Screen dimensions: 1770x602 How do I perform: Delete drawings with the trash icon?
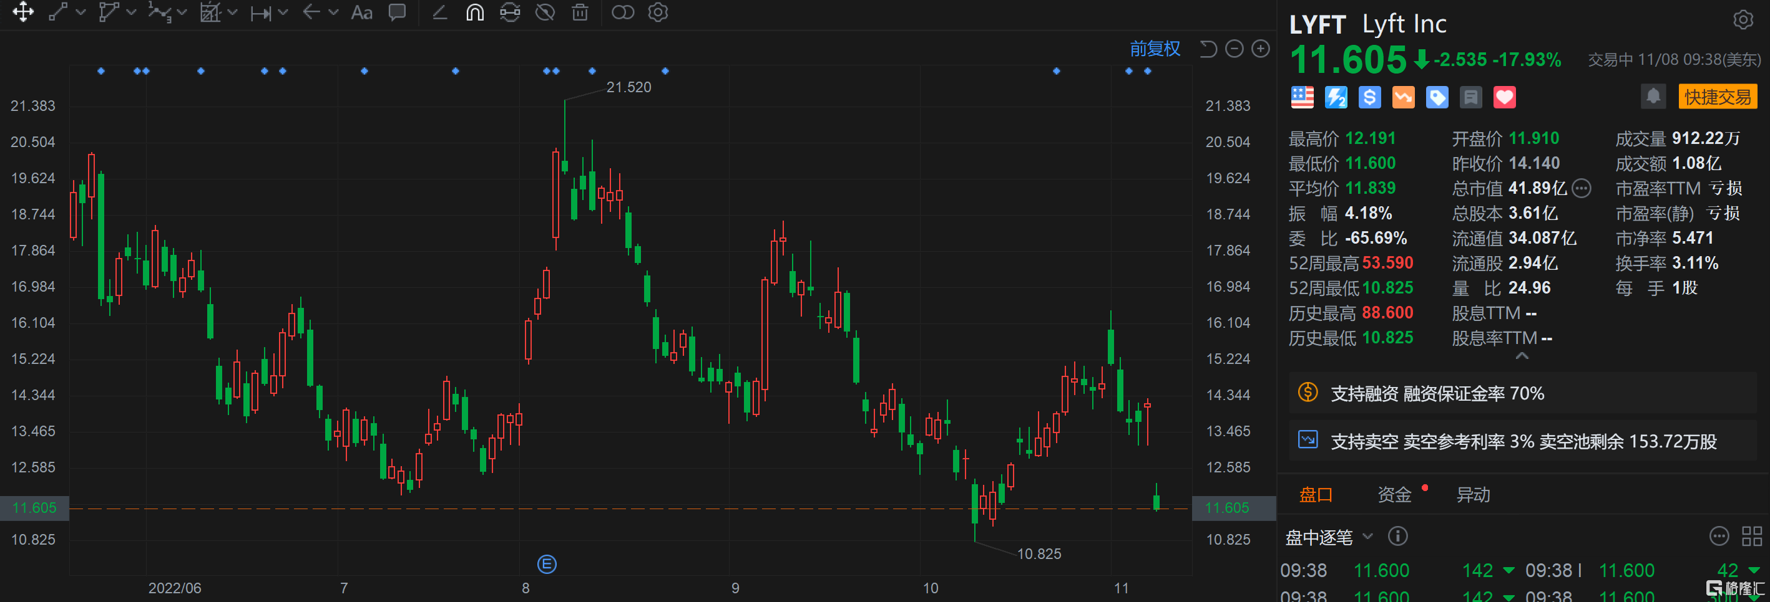(580, 12)
